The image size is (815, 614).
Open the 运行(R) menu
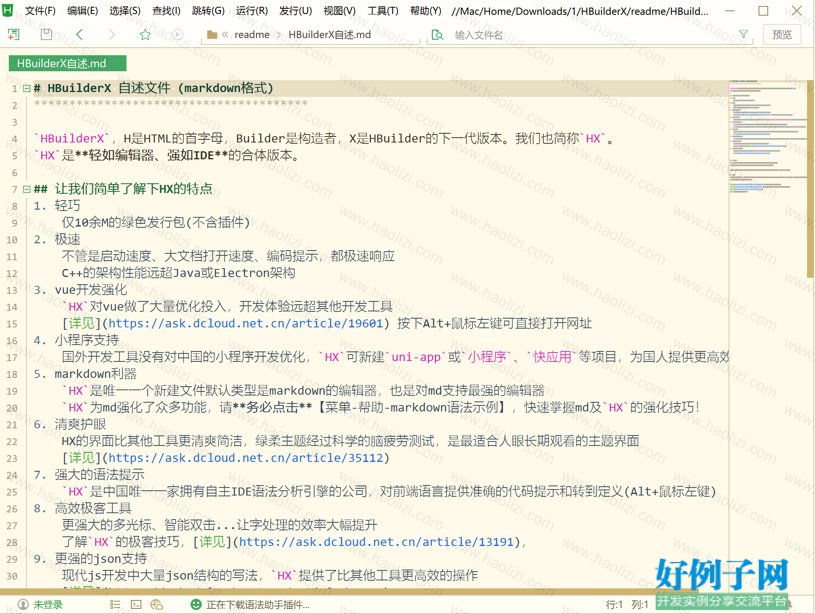click(x=252, y=11)
